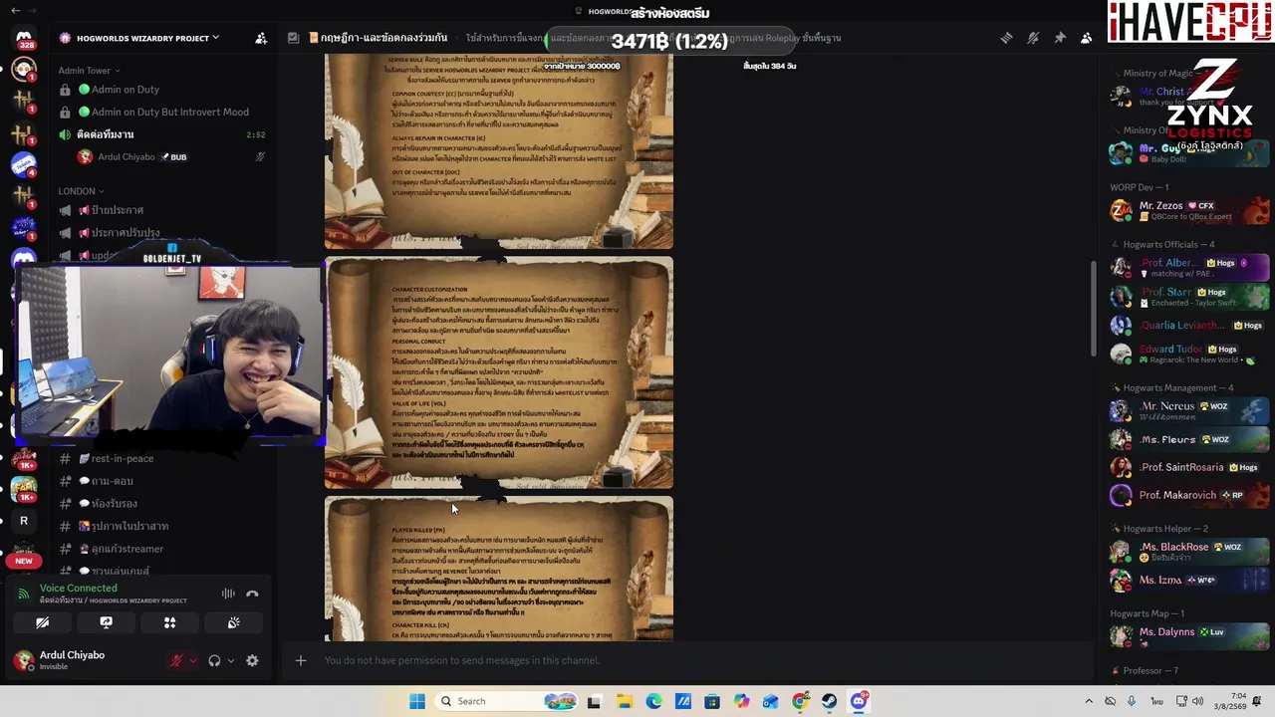Open Steam from the taskbar
This screenshot has width=1275, height=717.
coord(830,701)
